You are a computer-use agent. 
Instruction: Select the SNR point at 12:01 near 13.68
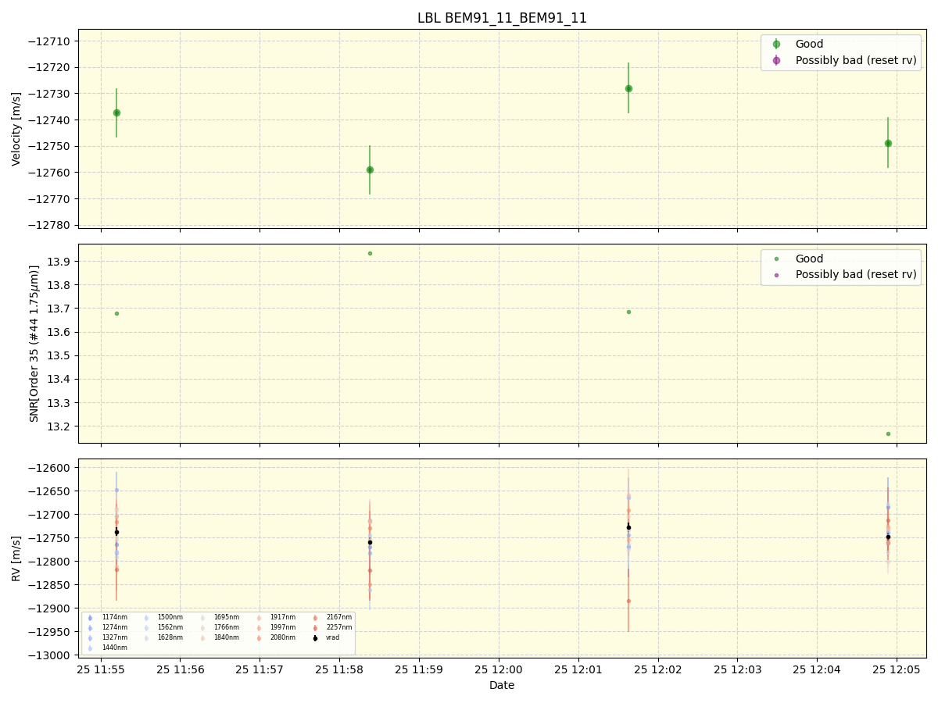[x=628, y=312]
